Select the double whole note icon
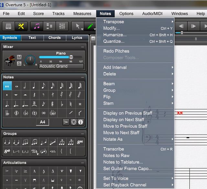 coord(7,86)
